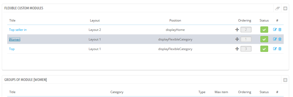Edit the Top seller in module
This screenshot has width=293, height=97.
point(275,30)
